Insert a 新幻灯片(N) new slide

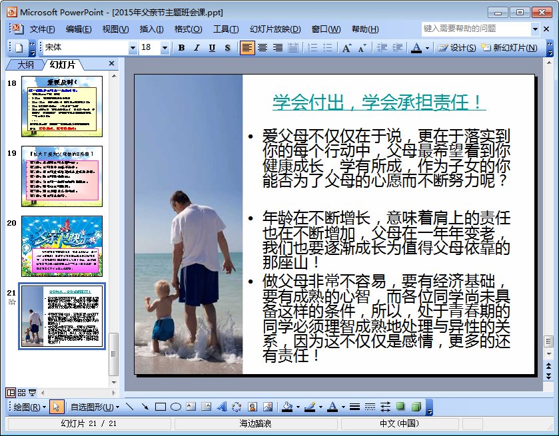click(x=509, y=48)
